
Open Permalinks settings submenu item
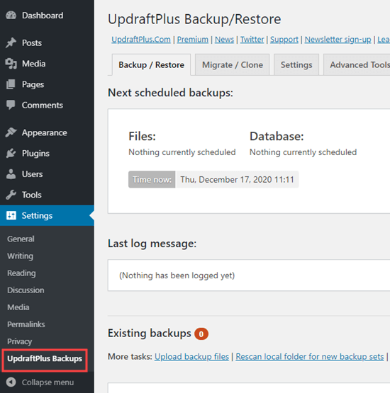point(26,324)
